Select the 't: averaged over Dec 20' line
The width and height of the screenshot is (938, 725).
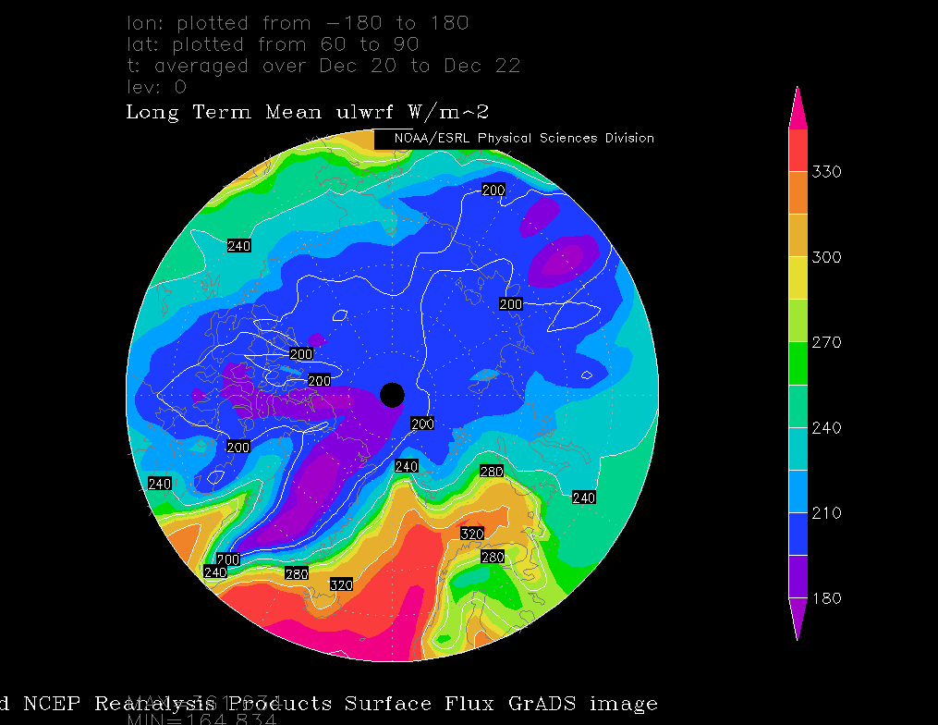click(x=323, y=66)
